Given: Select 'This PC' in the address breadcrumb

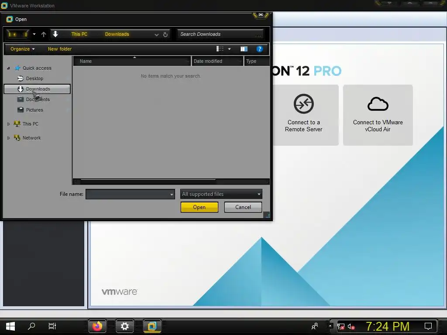Looking at the screenshot, I should (79, 34).
